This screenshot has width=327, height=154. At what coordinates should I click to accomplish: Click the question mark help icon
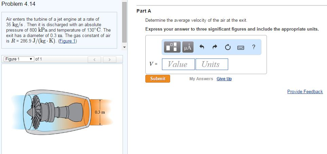(x=253, y=47)
